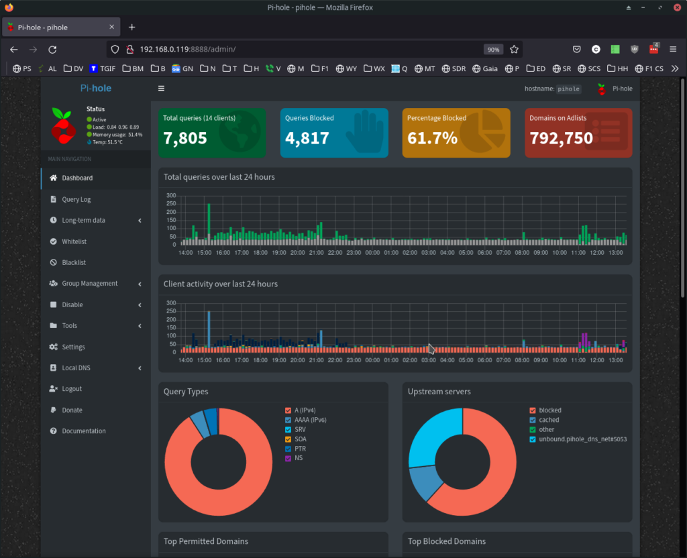The image size is (687, 558).
Task: Toggle the SRV query type checkbox
Action: click(x=288, y=430)
